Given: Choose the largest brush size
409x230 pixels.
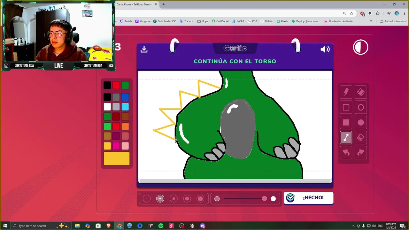Looking at the screenshot, I should coord(200,199).
